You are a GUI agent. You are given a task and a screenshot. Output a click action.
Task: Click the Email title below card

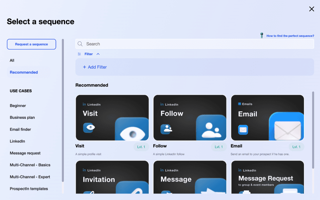[x=236, y=146]
